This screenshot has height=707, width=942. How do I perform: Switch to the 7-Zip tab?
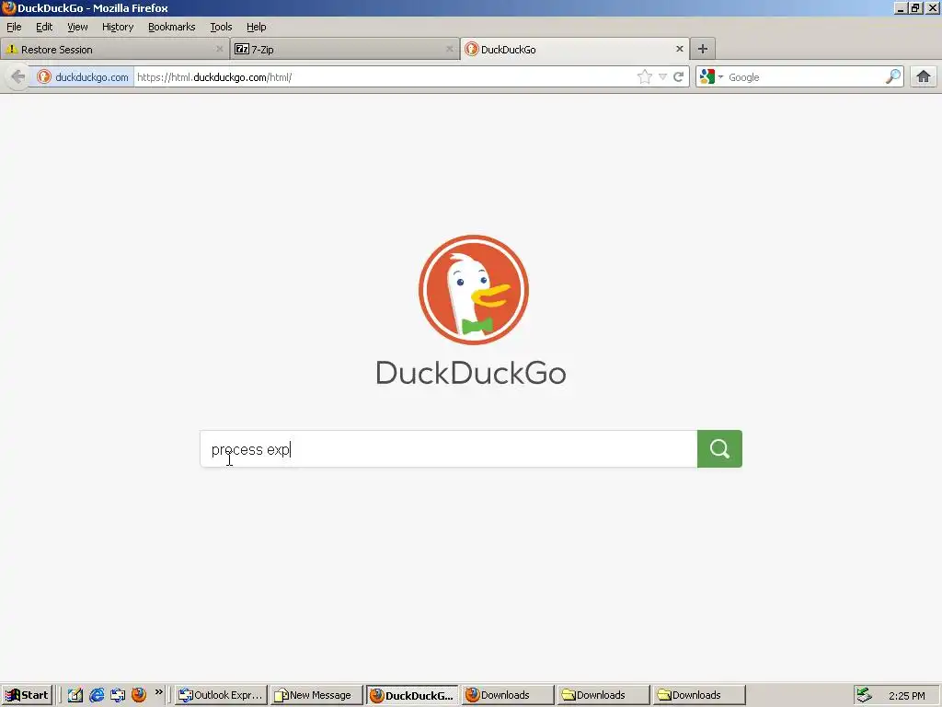click(344, 50)
